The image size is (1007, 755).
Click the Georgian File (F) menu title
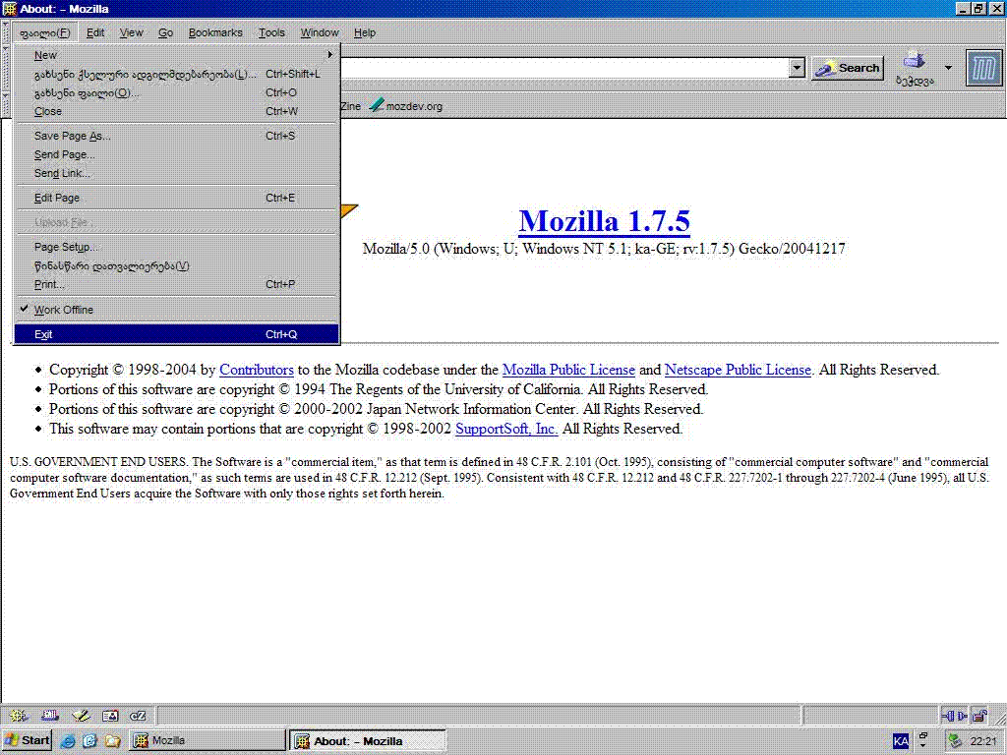pos(45,32)
